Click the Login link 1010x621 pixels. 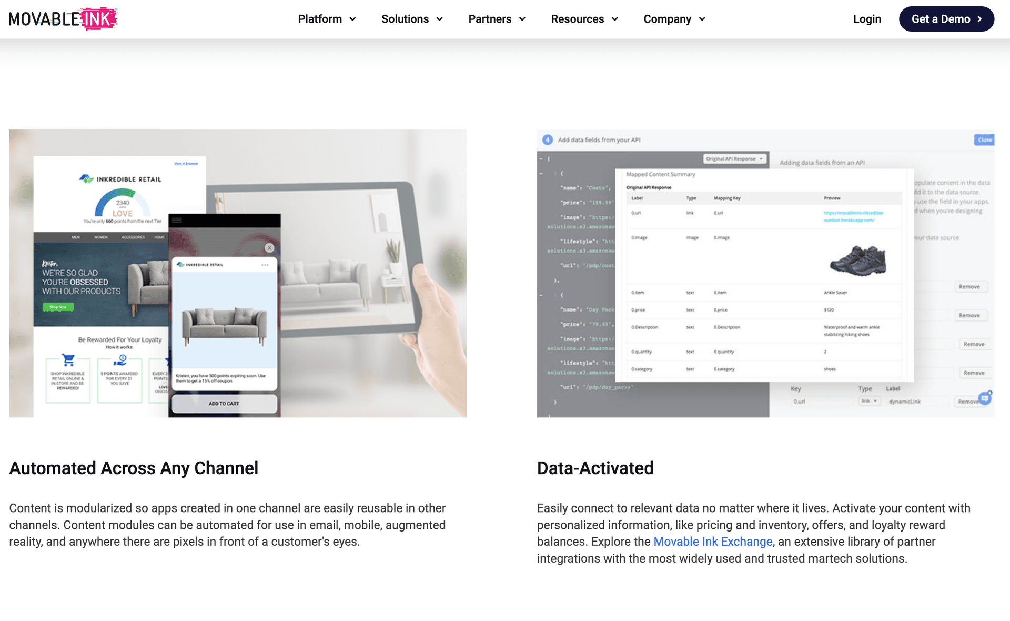[x=867, y=19]
